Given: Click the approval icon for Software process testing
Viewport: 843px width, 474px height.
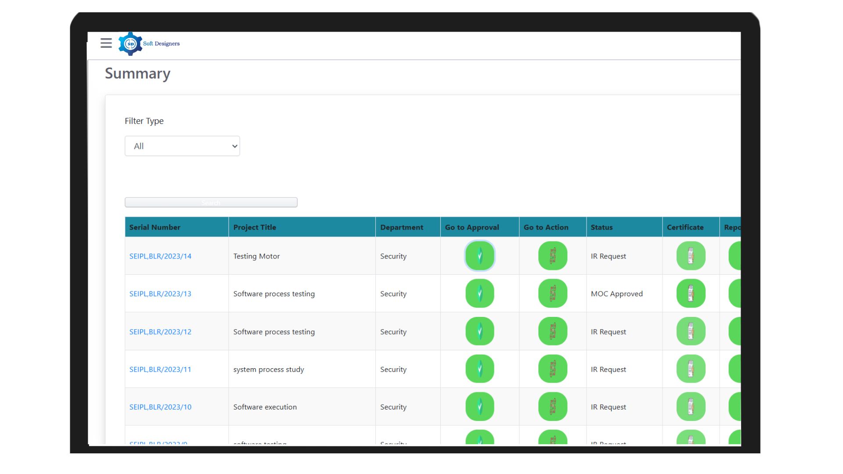Looking at the screenshot, I should tap(479, 293).
